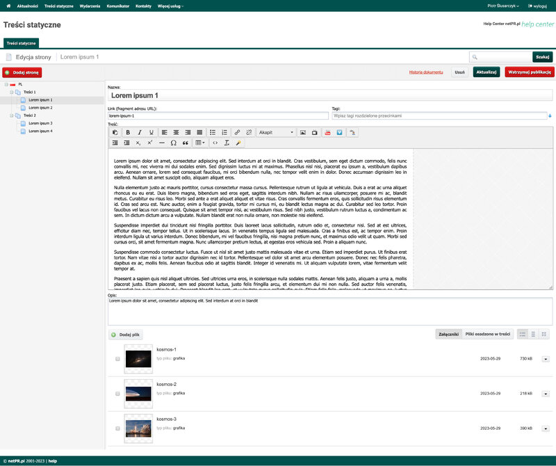This screenshot has height=466, width=556.
Task: Open the Akapit paragraph style dropdown
Action: (x=276, y=132)
